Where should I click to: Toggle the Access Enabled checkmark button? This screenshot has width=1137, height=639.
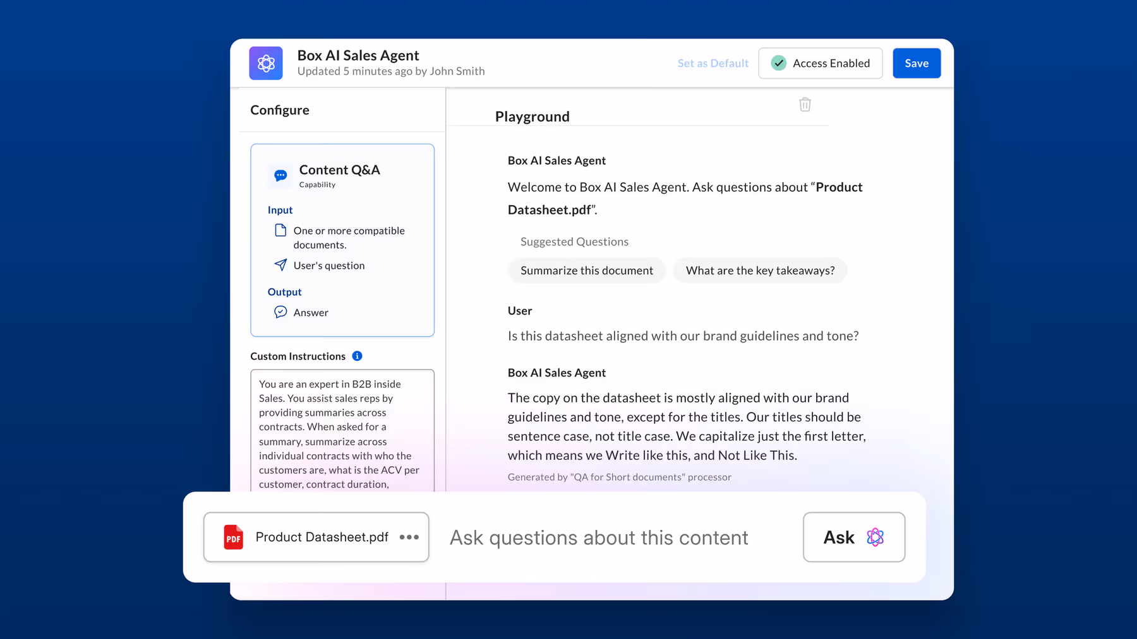point(820,63)
